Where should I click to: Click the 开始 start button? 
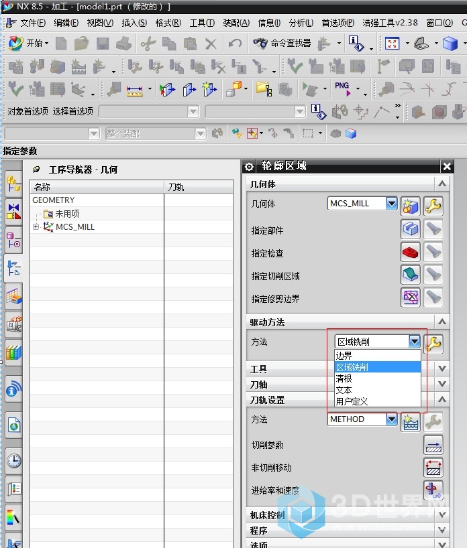(x=29, y=44)
